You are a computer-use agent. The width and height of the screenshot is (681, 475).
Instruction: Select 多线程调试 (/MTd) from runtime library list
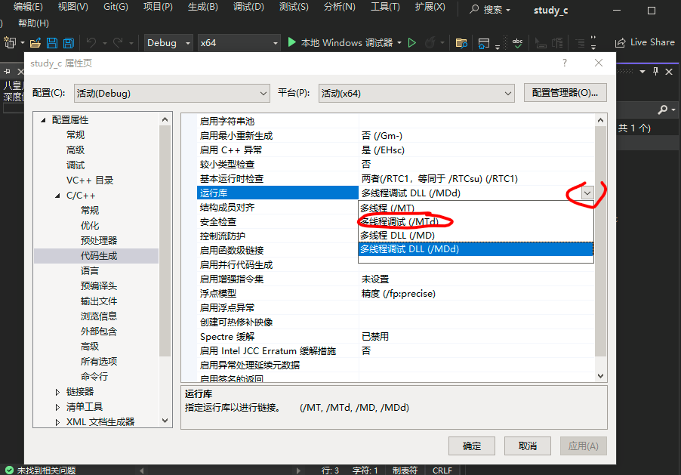[x=399, y=221]
